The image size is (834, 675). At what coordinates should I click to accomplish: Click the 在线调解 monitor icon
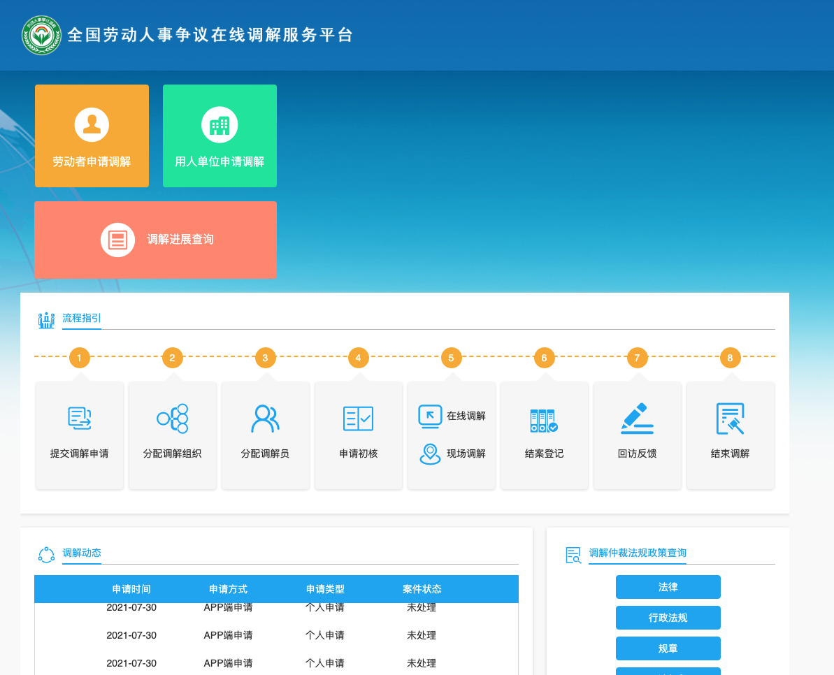(430, 416)
